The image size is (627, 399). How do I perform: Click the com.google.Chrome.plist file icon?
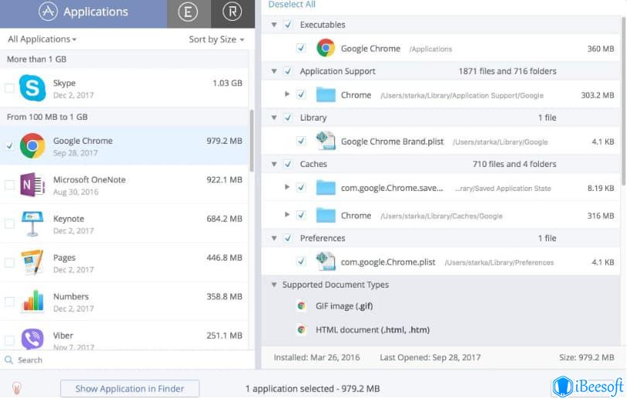pyautogui.click(x=325, y=261)
